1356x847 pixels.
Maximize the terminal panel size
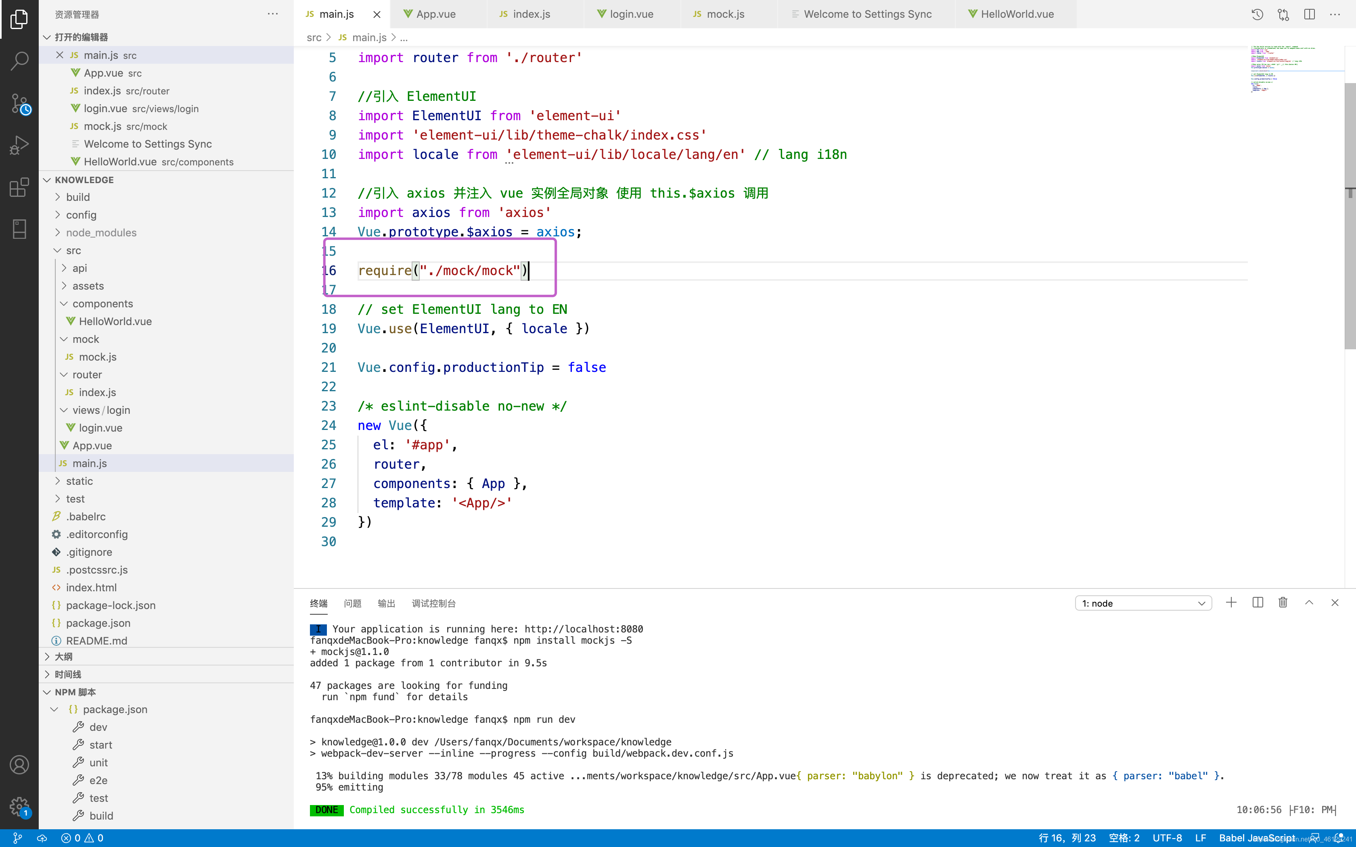(x=1309, y=603)
